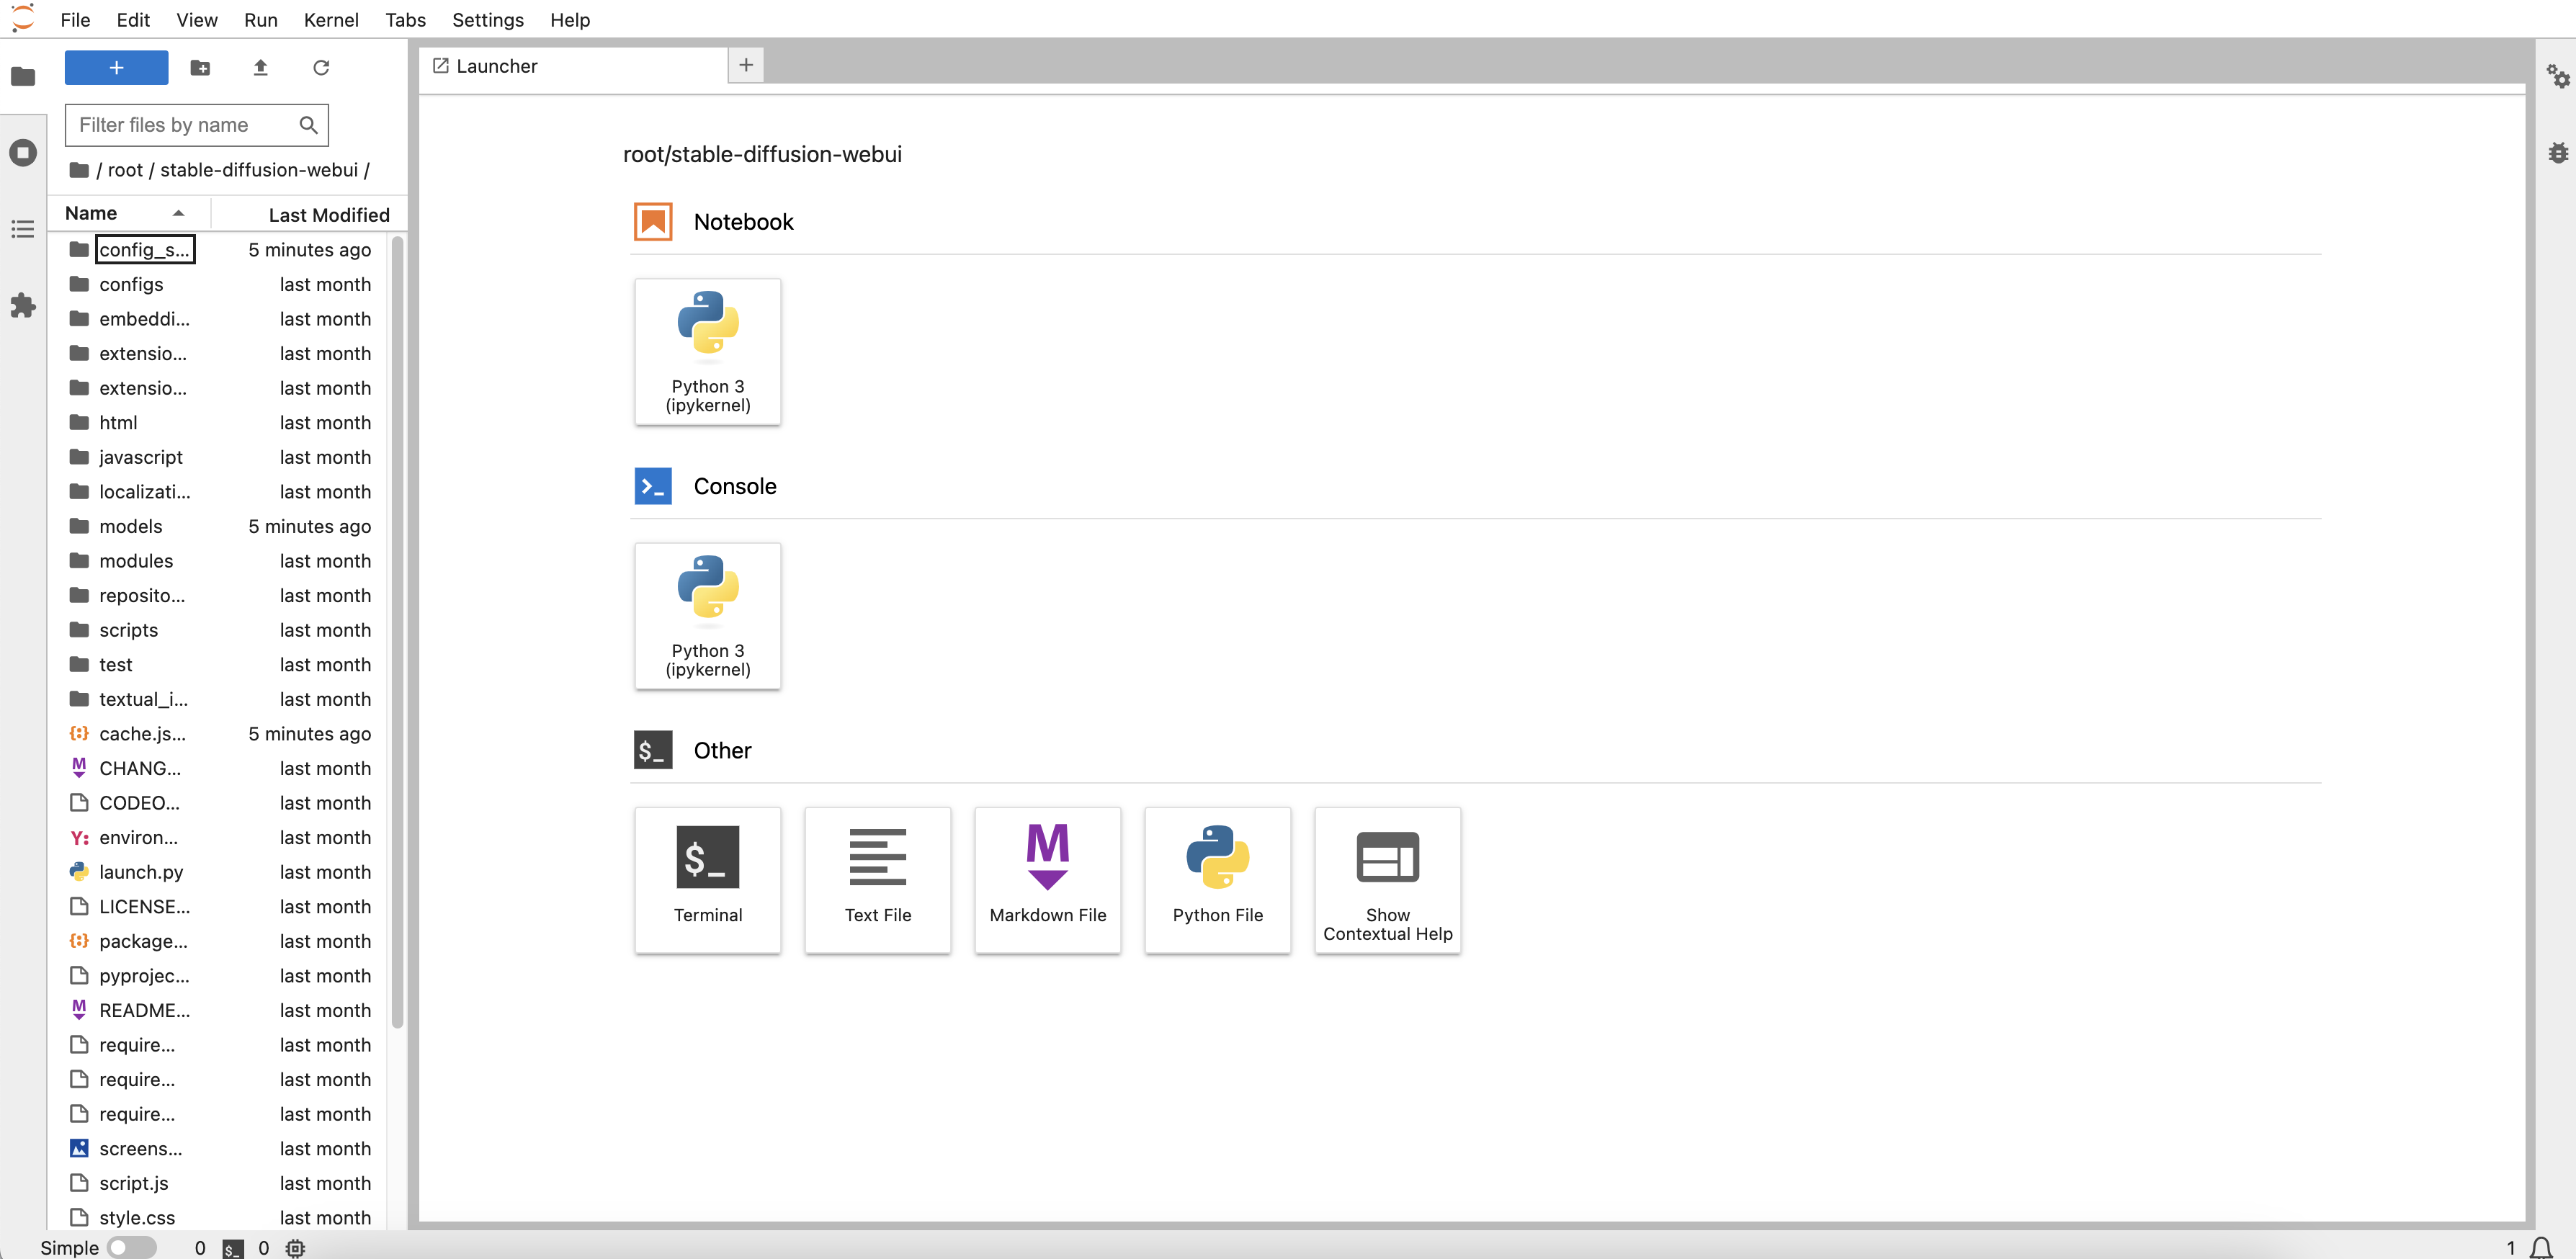Create a new folder

pyautogui.click(x=200, y=67)
